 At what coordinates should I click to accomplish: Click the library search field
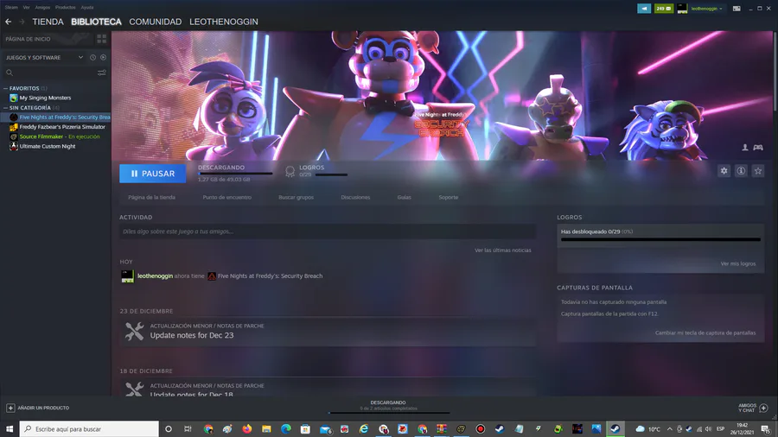[49, 73]
